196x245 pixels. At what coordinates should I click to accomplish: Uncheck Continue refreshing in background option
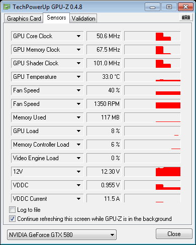click(x=12, y=219)
